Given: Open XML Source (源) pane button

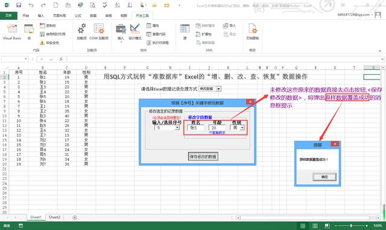Looking at the screenshot, I should 185,31.
